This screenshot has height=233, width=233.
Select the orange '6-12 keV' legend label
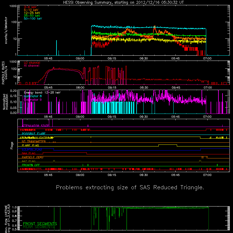(x=31, y=10)
